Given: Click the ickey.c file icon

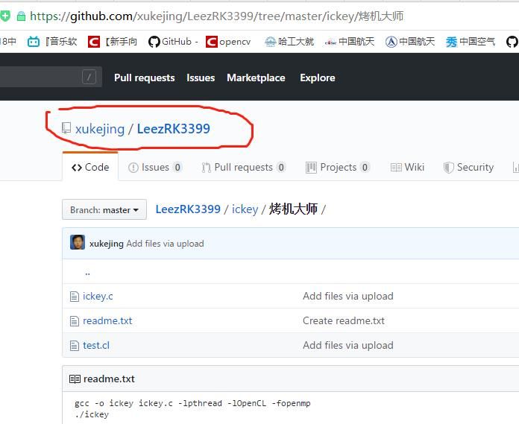Looking at the screenshot, I should click(75, 297).
